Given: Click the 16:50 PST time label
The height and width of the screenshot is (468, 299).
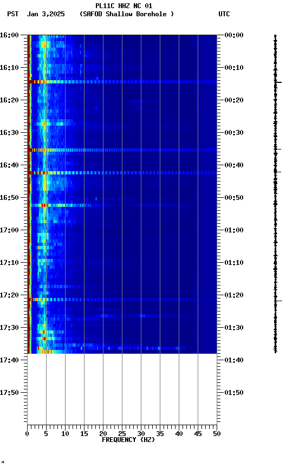Looking at the screenshot, I should click(9, 198).
